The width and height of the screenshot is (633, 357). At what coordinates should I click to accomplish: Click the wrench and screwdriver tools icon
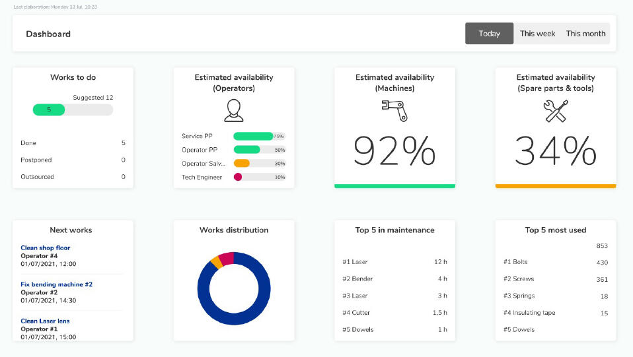click(x=555, y=110)
